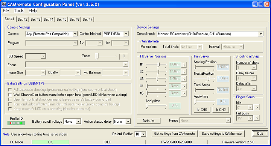Enable Wait Channel0 or button event checkbox
The height and width of the screenshot is (146, 271).
[10, 95]
